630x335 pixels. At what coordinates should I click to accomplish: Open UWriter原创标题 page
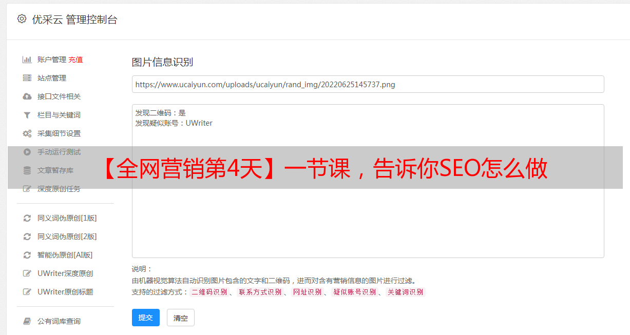(x=65, y=292)
